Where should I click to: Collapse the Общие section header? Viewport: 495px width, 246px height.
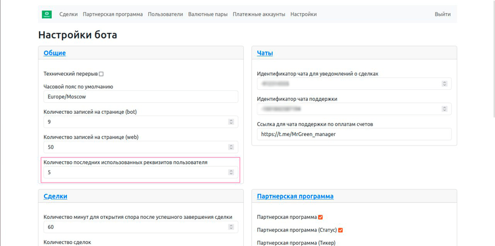pos(55,53)
